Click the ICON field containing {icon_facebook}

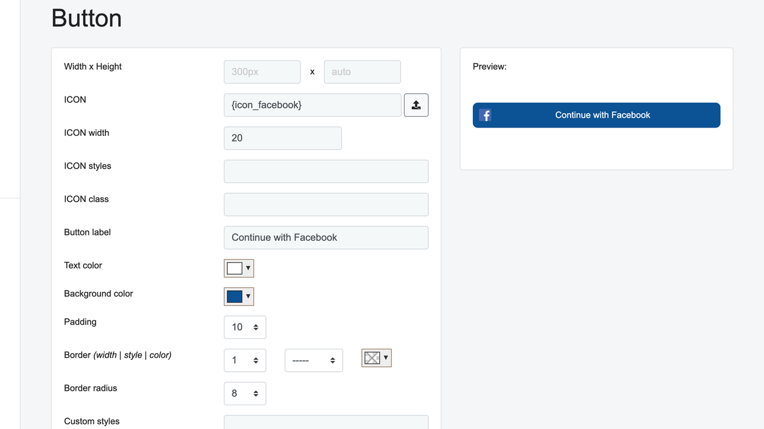pyautogui.click(x=312, y=105)
